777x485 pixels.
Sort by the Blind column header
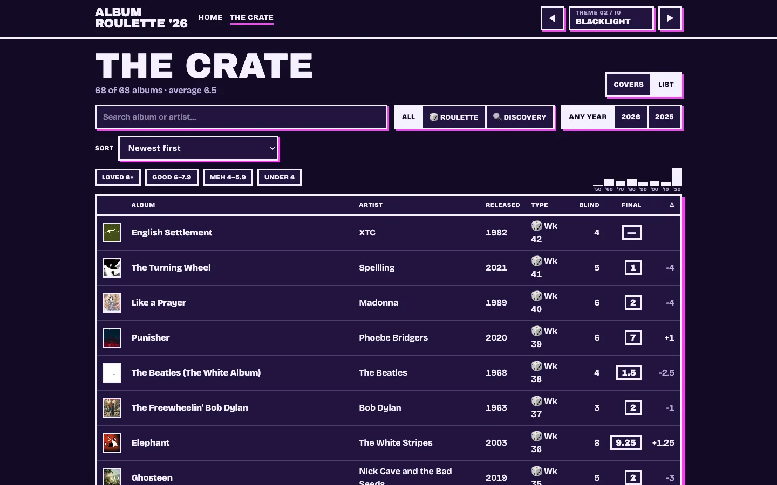[589, 205]
